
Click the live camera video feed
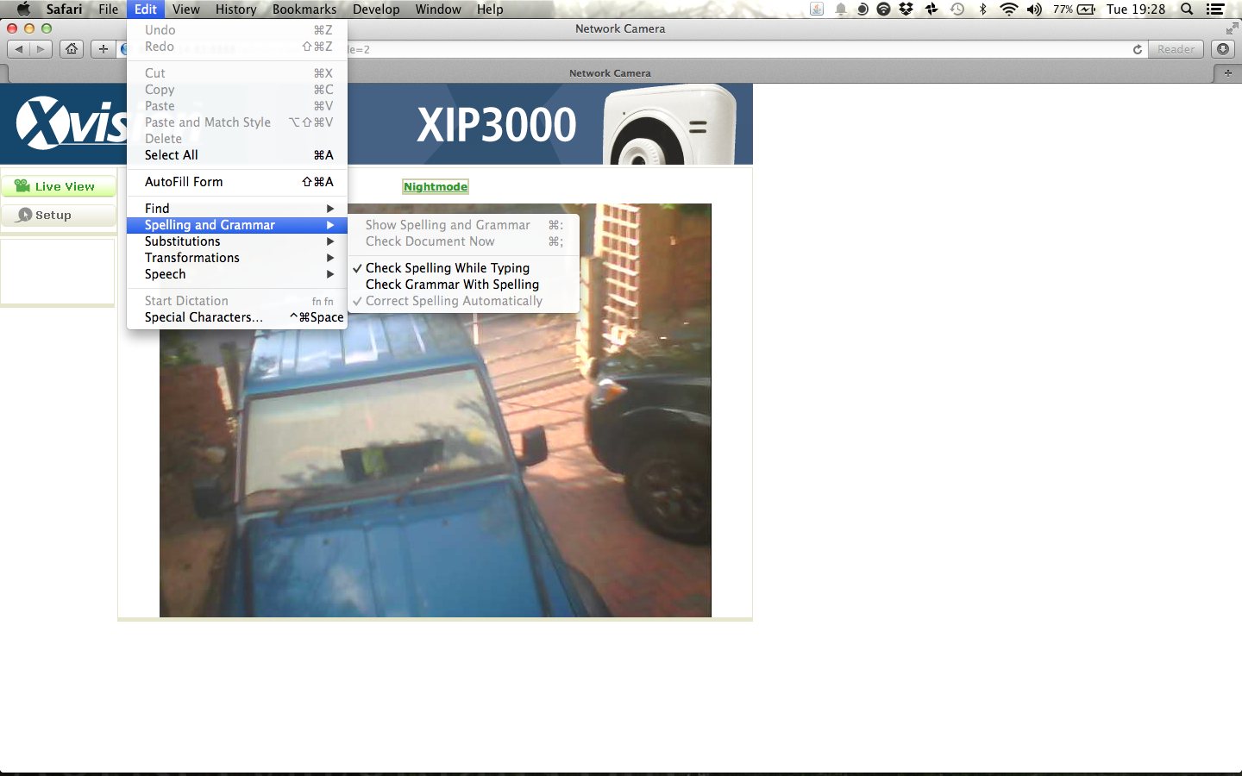[436, 410]
